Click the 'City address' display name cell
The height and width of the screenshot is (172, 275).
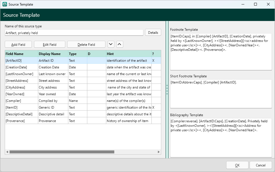click(x=53, y=87)
